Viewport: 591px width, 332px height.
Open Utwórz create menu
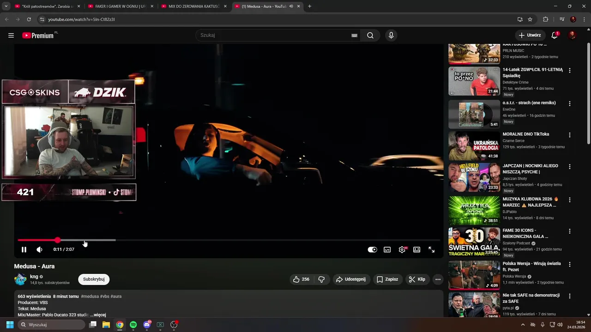click(530, 36)
